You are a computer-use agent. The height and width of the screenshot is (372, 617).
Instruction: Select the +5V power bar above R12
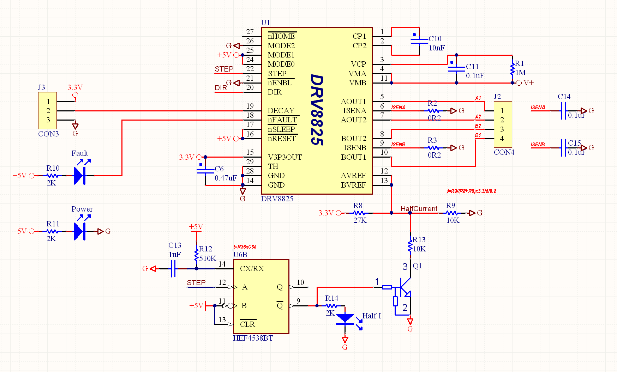coord(196,231)
